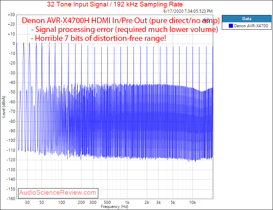Click the 'Horrible 7 bits' annotation line
Viewport: 273px width, 210px height.
98,38
